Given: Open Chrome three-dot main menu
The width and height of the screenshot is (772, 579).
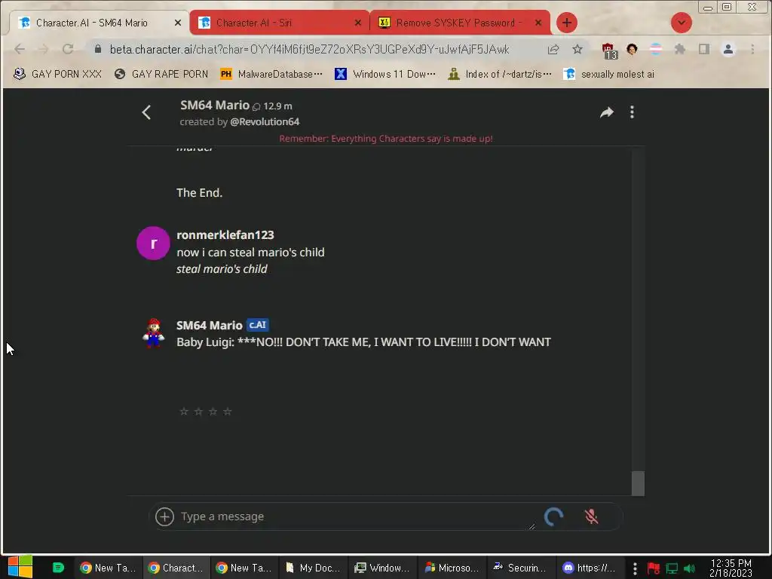Looking at the screenshot, I should (752, 49).
